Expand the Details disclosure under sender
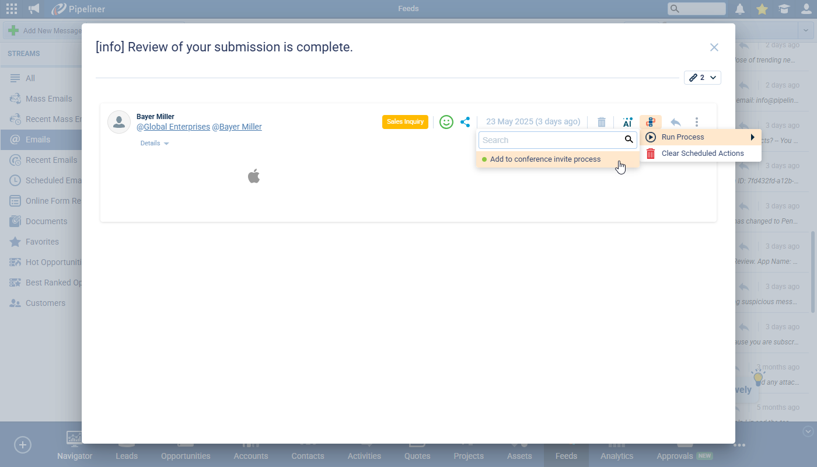 tap(155, 143)
